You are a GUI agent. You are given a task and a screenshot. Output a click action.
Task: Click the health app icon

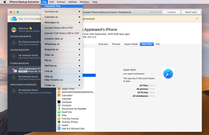point(59,125)
